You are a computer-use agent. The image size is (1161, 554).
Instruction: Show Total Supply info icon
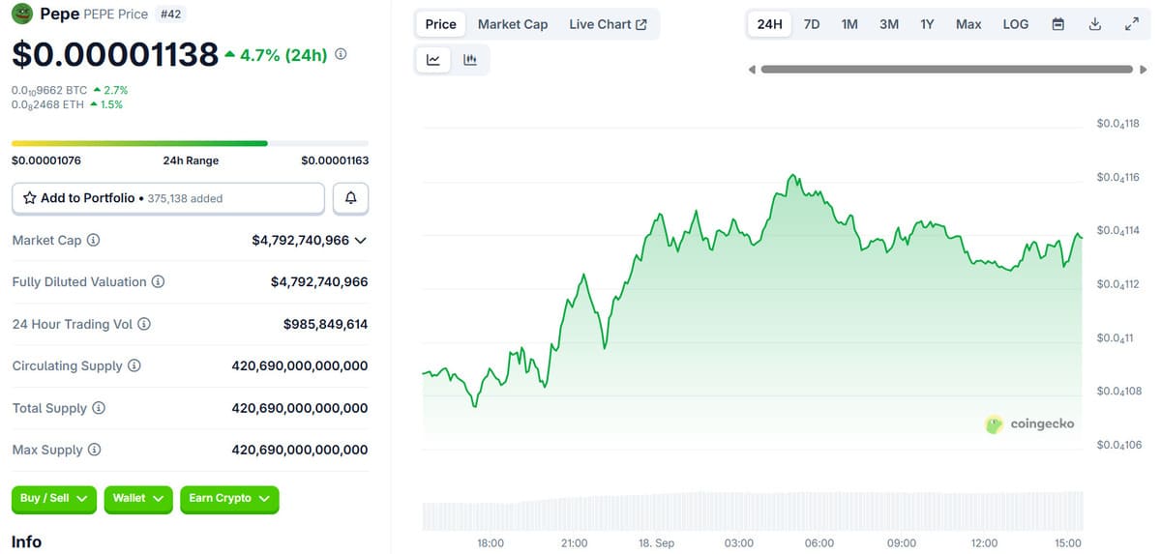pyautogui.click(x=99, y=408)
